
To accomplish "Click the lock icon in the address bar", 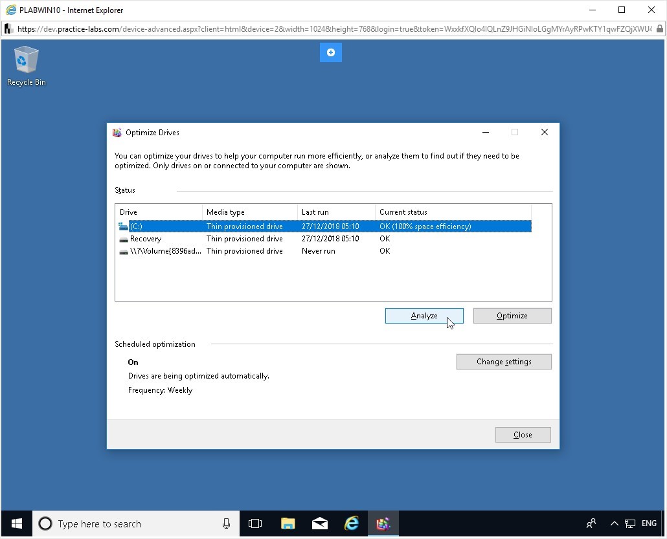I will click(x=659, y=29).
